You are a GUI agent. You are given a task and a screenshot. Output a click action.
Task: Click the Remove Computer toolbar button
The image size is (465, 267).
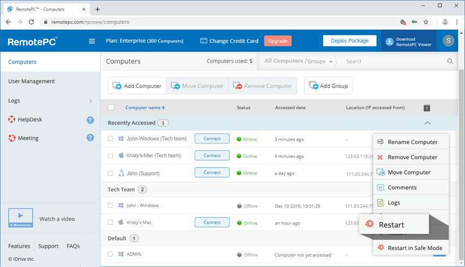click(x=263, y=86)
